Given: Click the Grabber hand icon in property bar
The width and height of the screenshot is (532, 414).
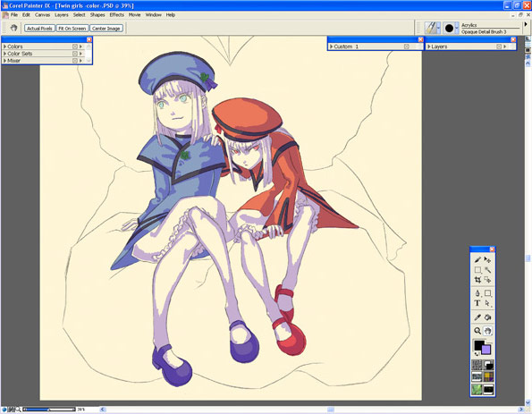Looking at the screenshot, I should pos(13,28).
